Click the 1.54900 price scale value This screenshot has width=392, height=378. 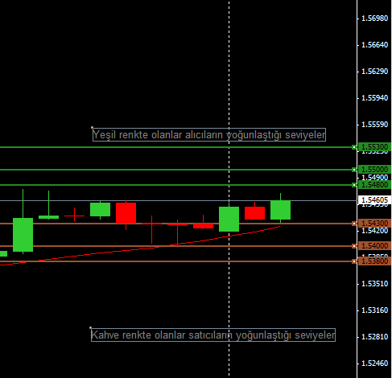coord(374,178)
